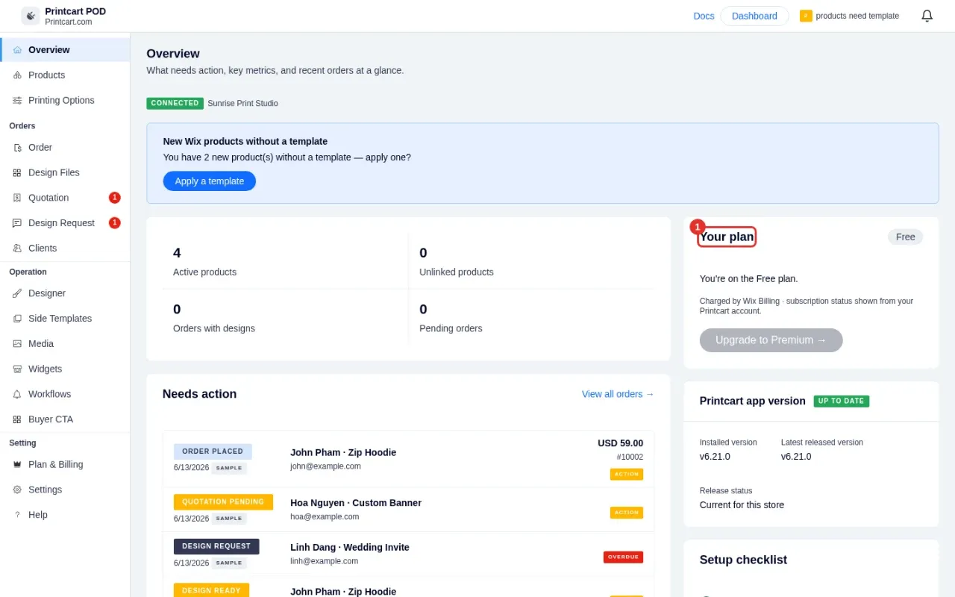Click the ORDER PLACED status badge
Viewport: 955px width, 597px height.
coord(213,451)
